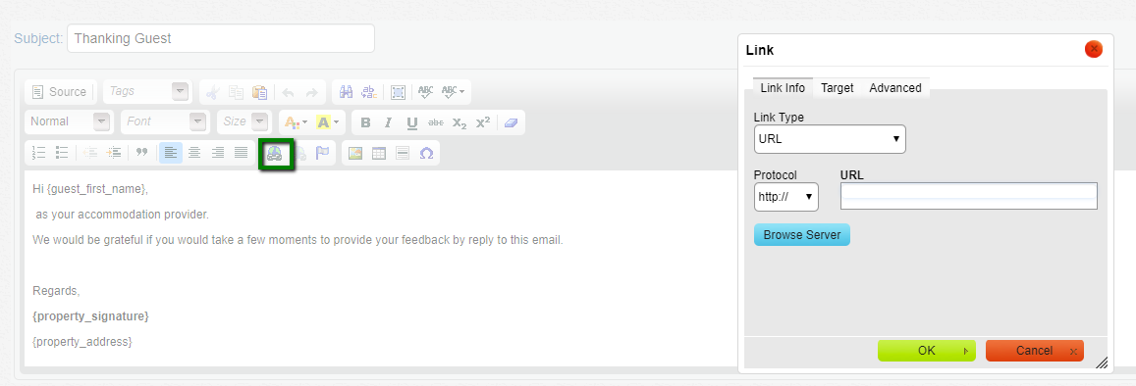
Task: Click the Anchor flag icon
Action: [x=322, y=153]
